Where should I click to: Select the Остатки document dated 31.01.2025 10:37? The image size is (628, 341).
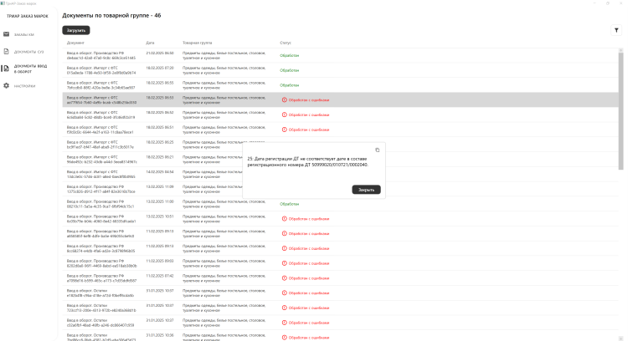(100, 293)
